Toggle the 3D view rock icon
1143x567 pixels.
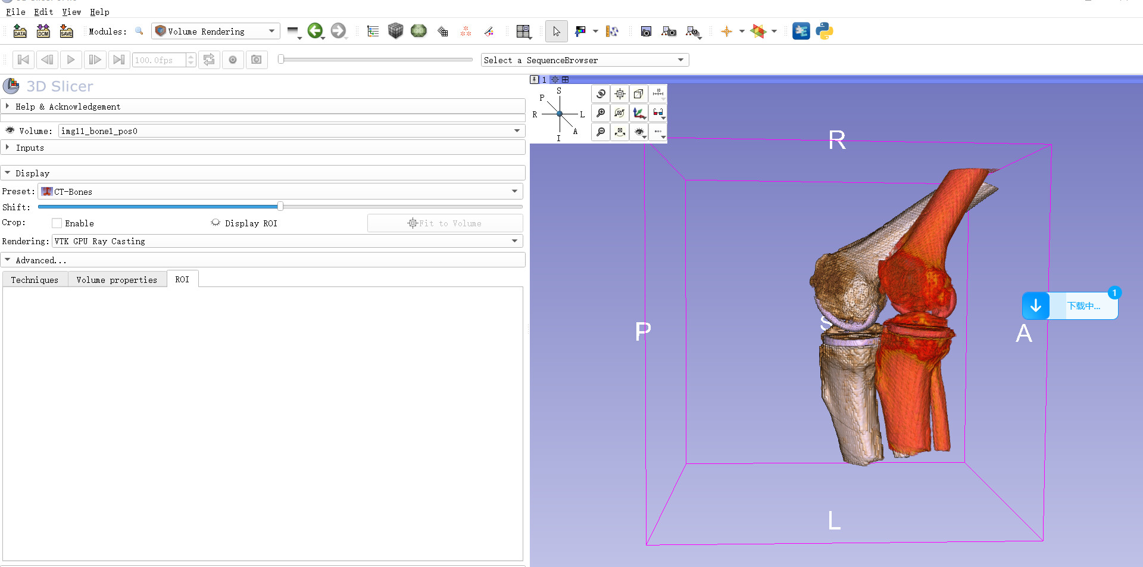(620, 132)
